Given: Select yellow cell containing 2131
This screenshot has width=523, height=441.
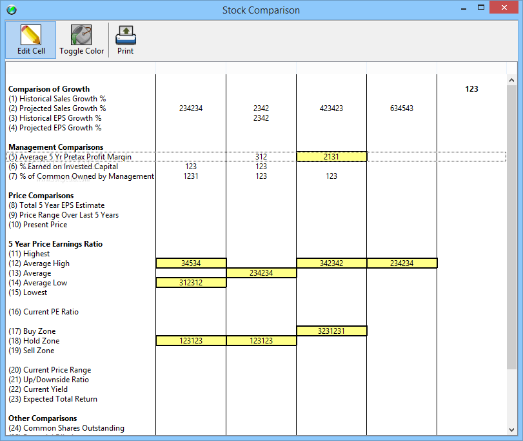Looking at the screenshot, I should coord(331,156).
